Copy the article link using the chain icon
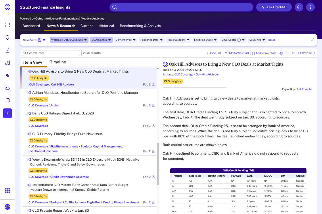Viewport: 322px width, 214px height. pos(293,53)
